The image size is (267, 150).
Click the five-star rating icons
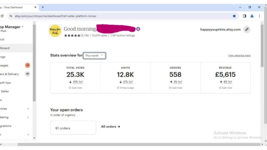pos(72,35)
